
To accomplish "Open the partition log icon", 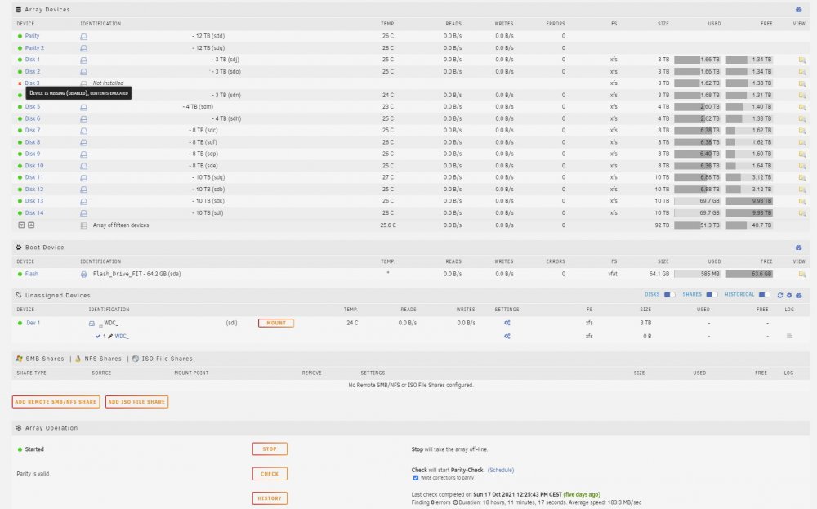I will click(x=789, y=337).
